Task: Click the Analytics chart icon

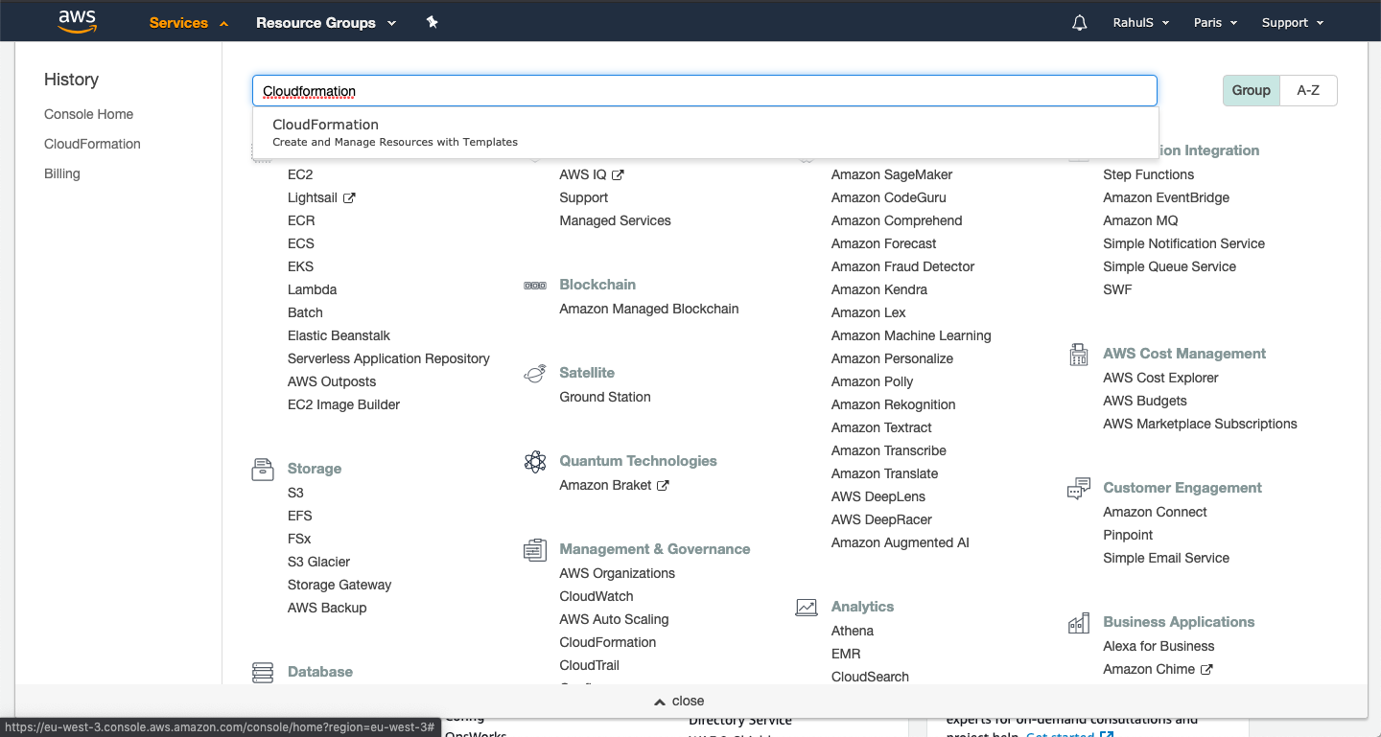Action: (807, 607)
